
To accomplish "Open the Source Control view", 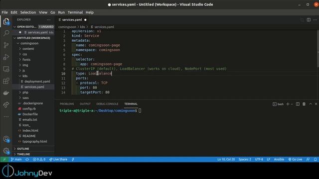I will point(6,45).
